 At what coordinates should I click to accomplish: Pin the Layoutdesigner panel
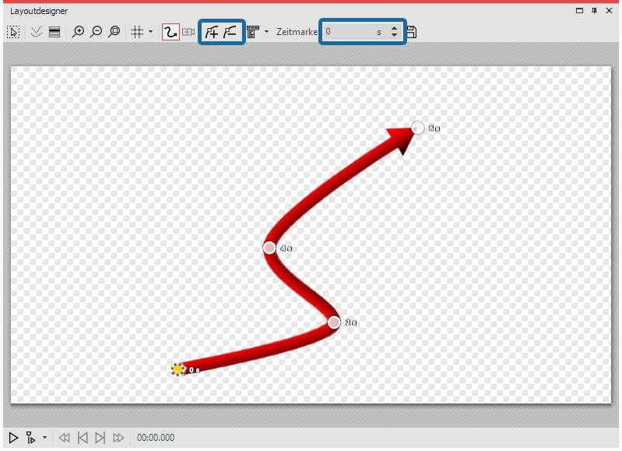pyautogui.click(x=595, y=11)
